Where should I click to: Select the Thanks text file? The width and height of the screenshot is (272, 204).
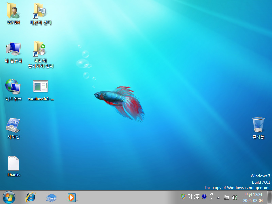(x=14, y=167)
